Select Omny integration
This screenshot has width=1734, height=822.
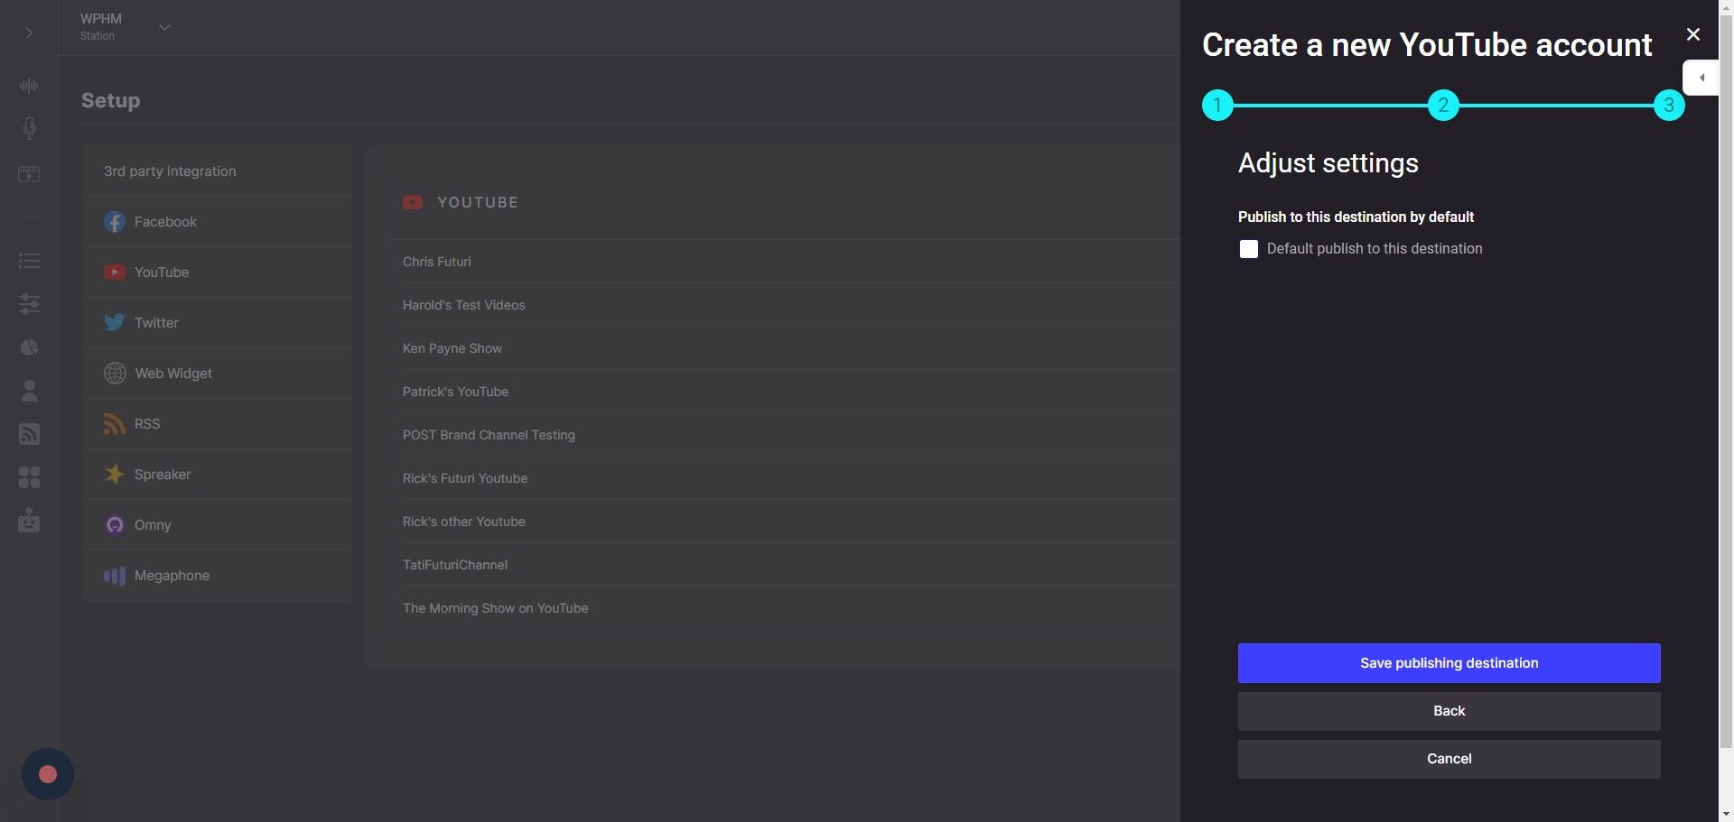(216, 525)
